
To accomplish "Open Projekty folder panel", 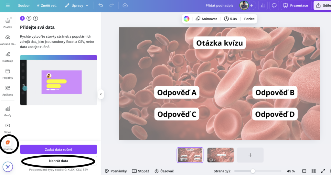I will point(8,73).
